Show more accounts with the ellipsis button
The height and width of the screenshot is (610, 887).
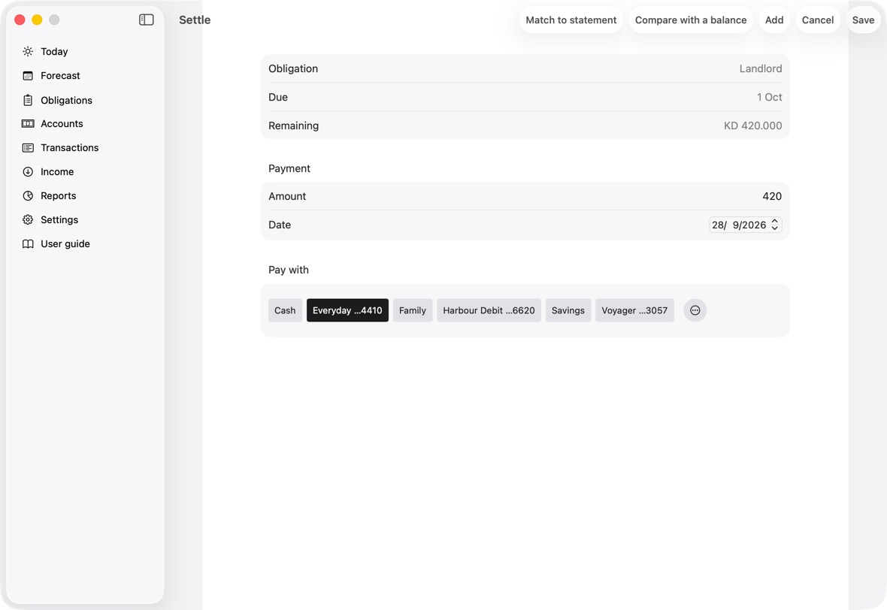pos(695,310)
